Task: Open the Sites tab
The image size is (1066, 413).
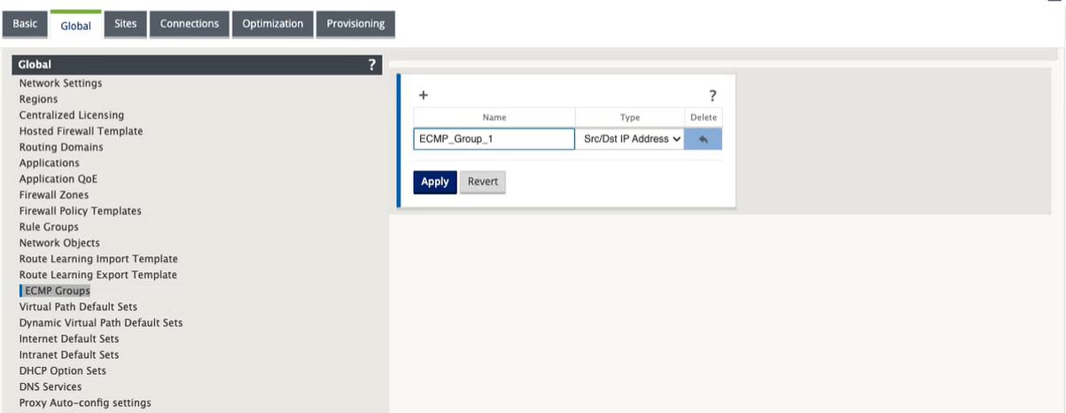Action: [126, 24]
